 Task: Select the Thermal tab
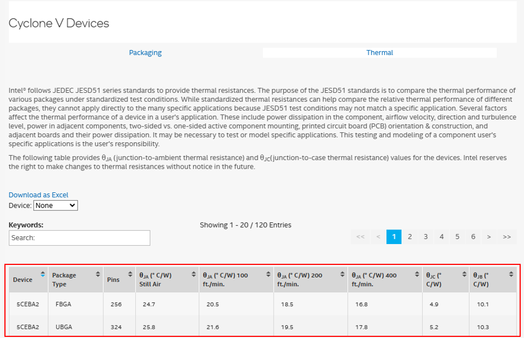click(x=380, y=53)
